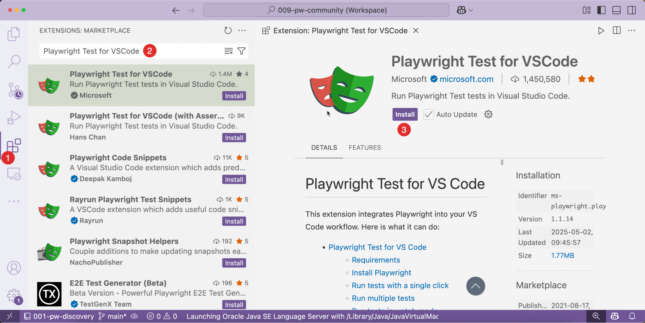Install Playwright Test for VSCode from details page

pyautogui.click(x=405, y=114)
